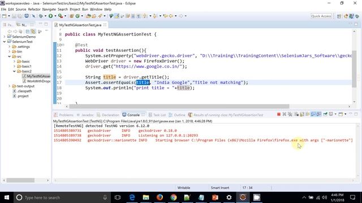The height and width of the screenshot is (203, 362).
Task: Maximize the editor area
Action: coord(356,24)
